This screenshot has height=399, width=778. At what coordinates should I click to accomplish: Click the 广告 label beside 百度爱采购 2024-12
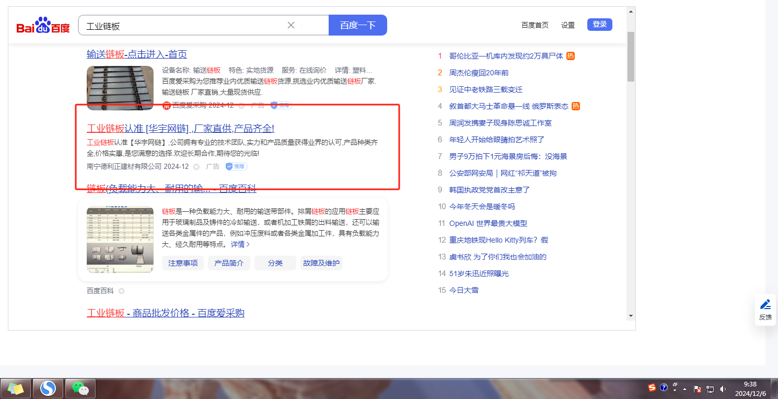click(x=258, y=106)
